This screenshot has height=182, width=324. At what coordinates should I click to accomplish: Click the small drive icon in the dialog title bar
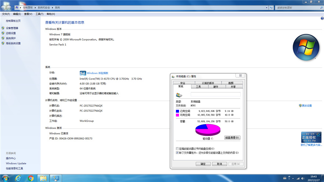point(173,77)
